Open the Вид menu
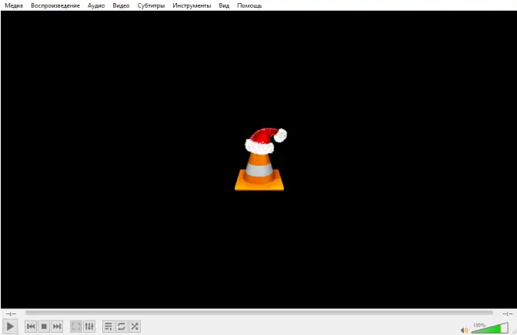 (224, 5)
